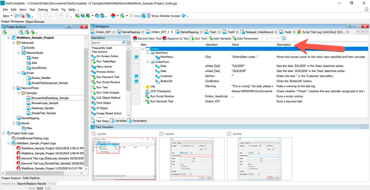Select the NameMapping tree item
The width and height of the screenshot is (370, 190).
(x=30, y=118)
